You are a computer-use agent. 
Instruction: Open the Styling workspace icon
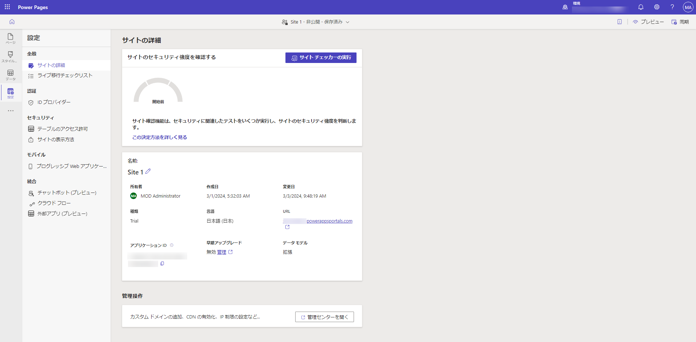[x=11, y=56]
